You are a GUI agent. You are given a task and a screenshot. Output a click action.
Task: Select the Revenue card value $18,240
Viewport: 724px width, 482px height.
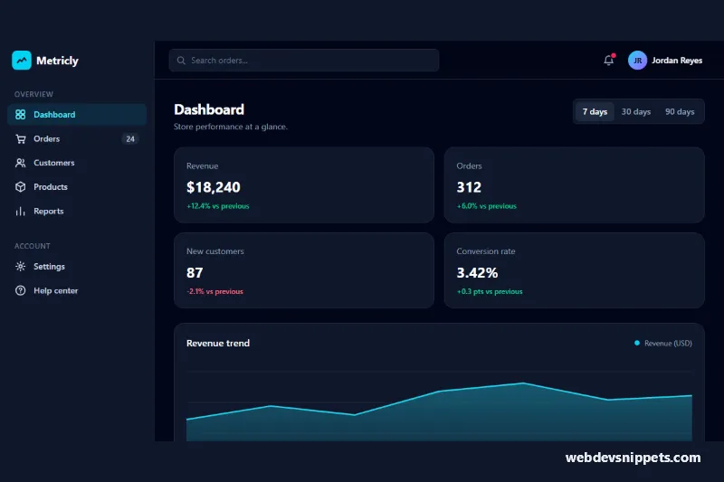click(x=214, y=187)
